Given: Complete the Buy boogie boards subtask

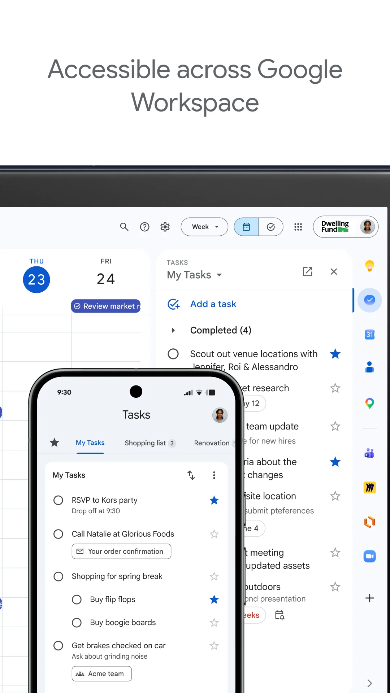Looking at the screenshot, I should click(77, 623).
